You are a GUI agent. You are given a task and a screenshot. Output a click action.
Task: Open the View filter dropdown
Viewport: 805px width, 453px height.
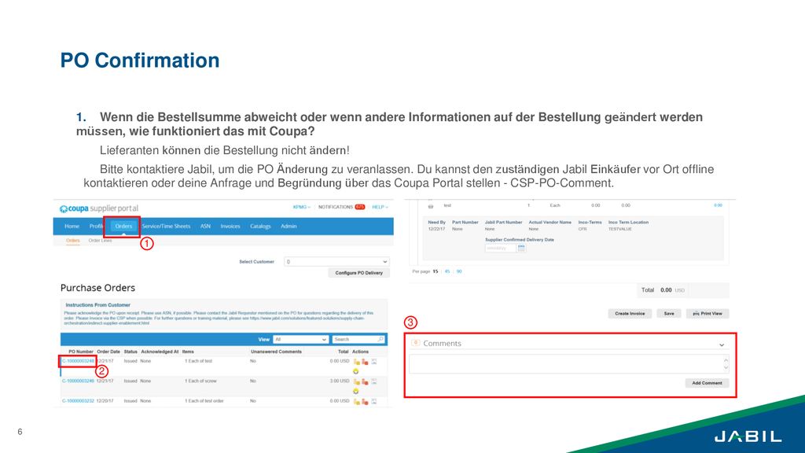300,340
